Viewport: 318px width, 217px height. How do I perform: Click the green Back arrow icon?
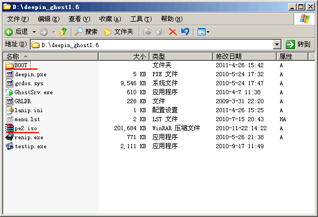click(x=8, y=32)
